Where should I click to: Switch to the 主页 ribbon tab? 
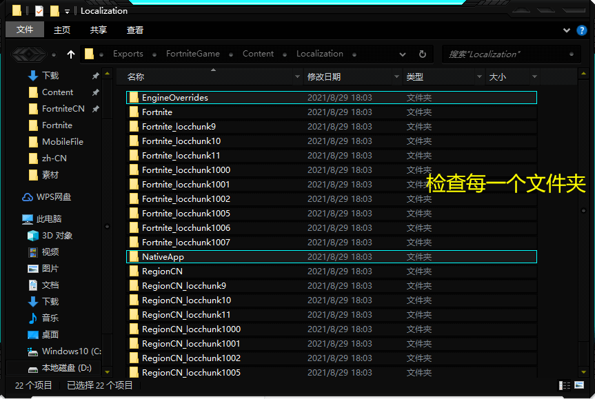point(62,30)
